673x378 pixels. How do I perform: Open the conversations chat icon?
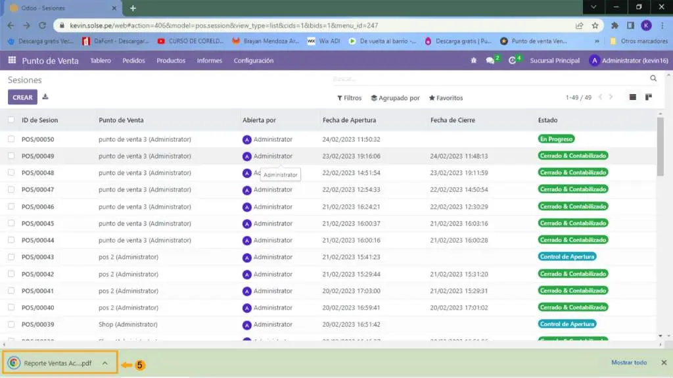pyautogui.click(x=490, y=60)
